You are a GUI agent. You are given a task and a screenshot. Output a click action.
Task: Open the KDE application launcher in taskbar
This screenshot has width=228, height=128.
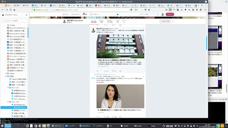(x=2, y=126)
